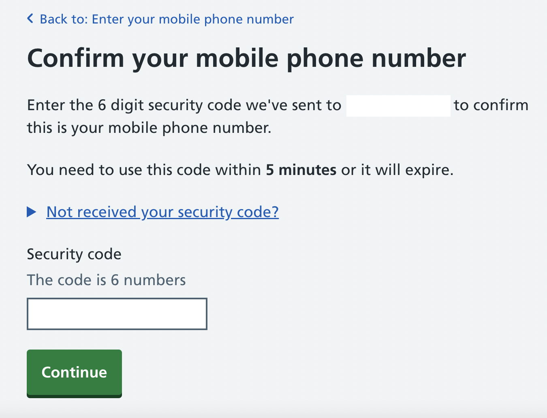Click the 'Security code' field label
547x418 pixels.
[x=74, y=254]
